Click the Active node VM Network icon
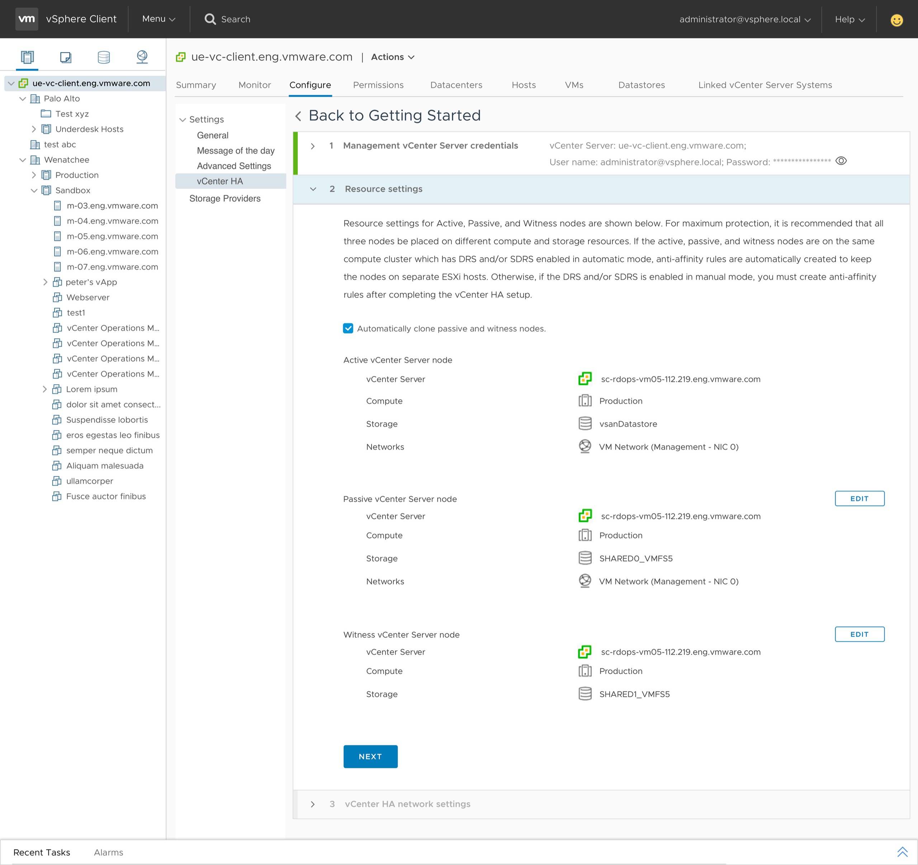This screenshot has height=865, width=918. (585, 446)
